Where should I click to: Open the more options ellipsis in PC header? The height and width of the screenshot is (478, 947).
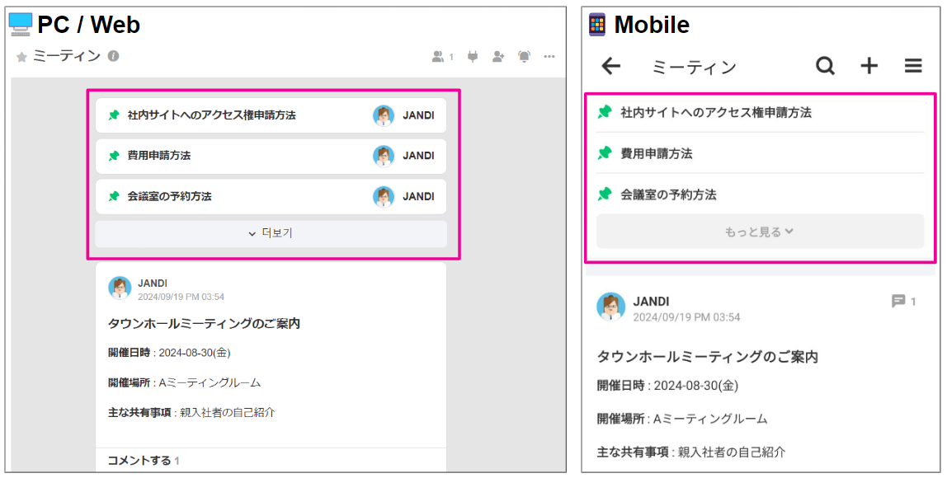[549, 57]
